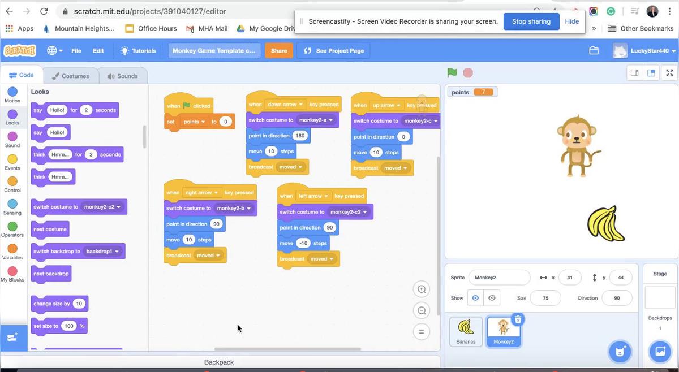
Task: Open the monkey2-a costume dropdown
Action: (x=316, y=120)
